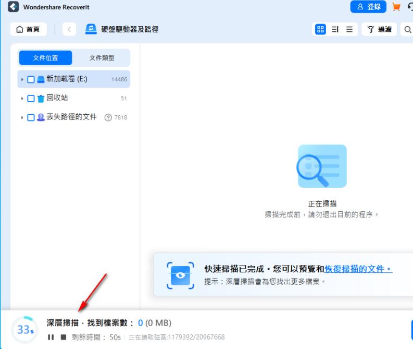Image resolution: width=413 pixels, height=349 pixels.
Task: Click the 14486 file count
Action: [119, 79]
